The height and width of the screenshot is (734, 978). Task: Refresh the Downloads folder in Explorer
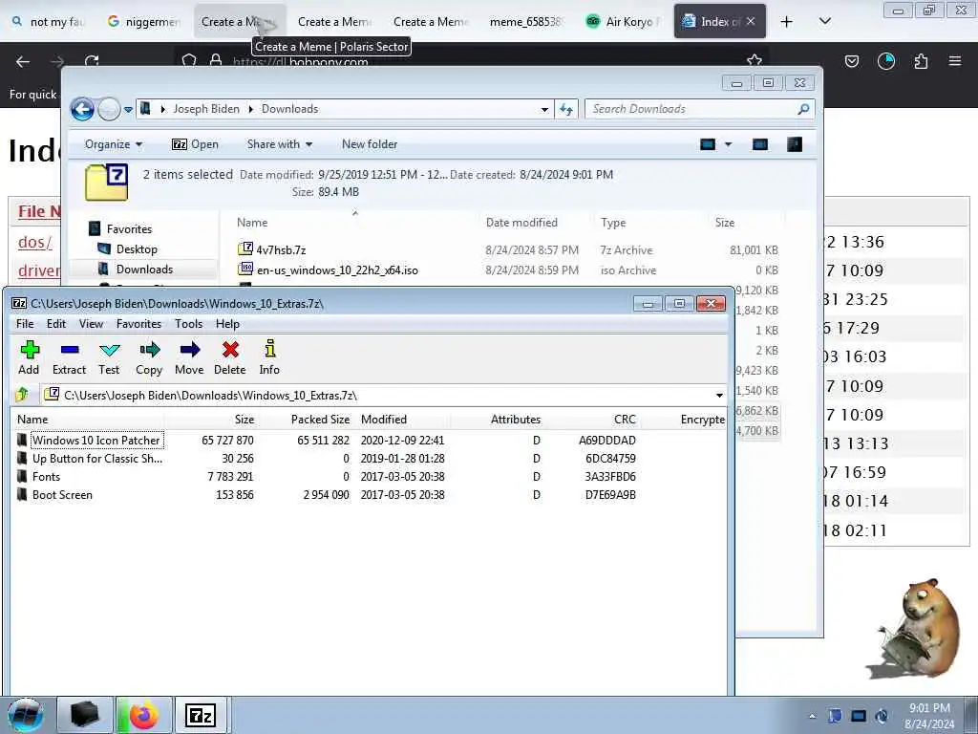coord(566,109)
